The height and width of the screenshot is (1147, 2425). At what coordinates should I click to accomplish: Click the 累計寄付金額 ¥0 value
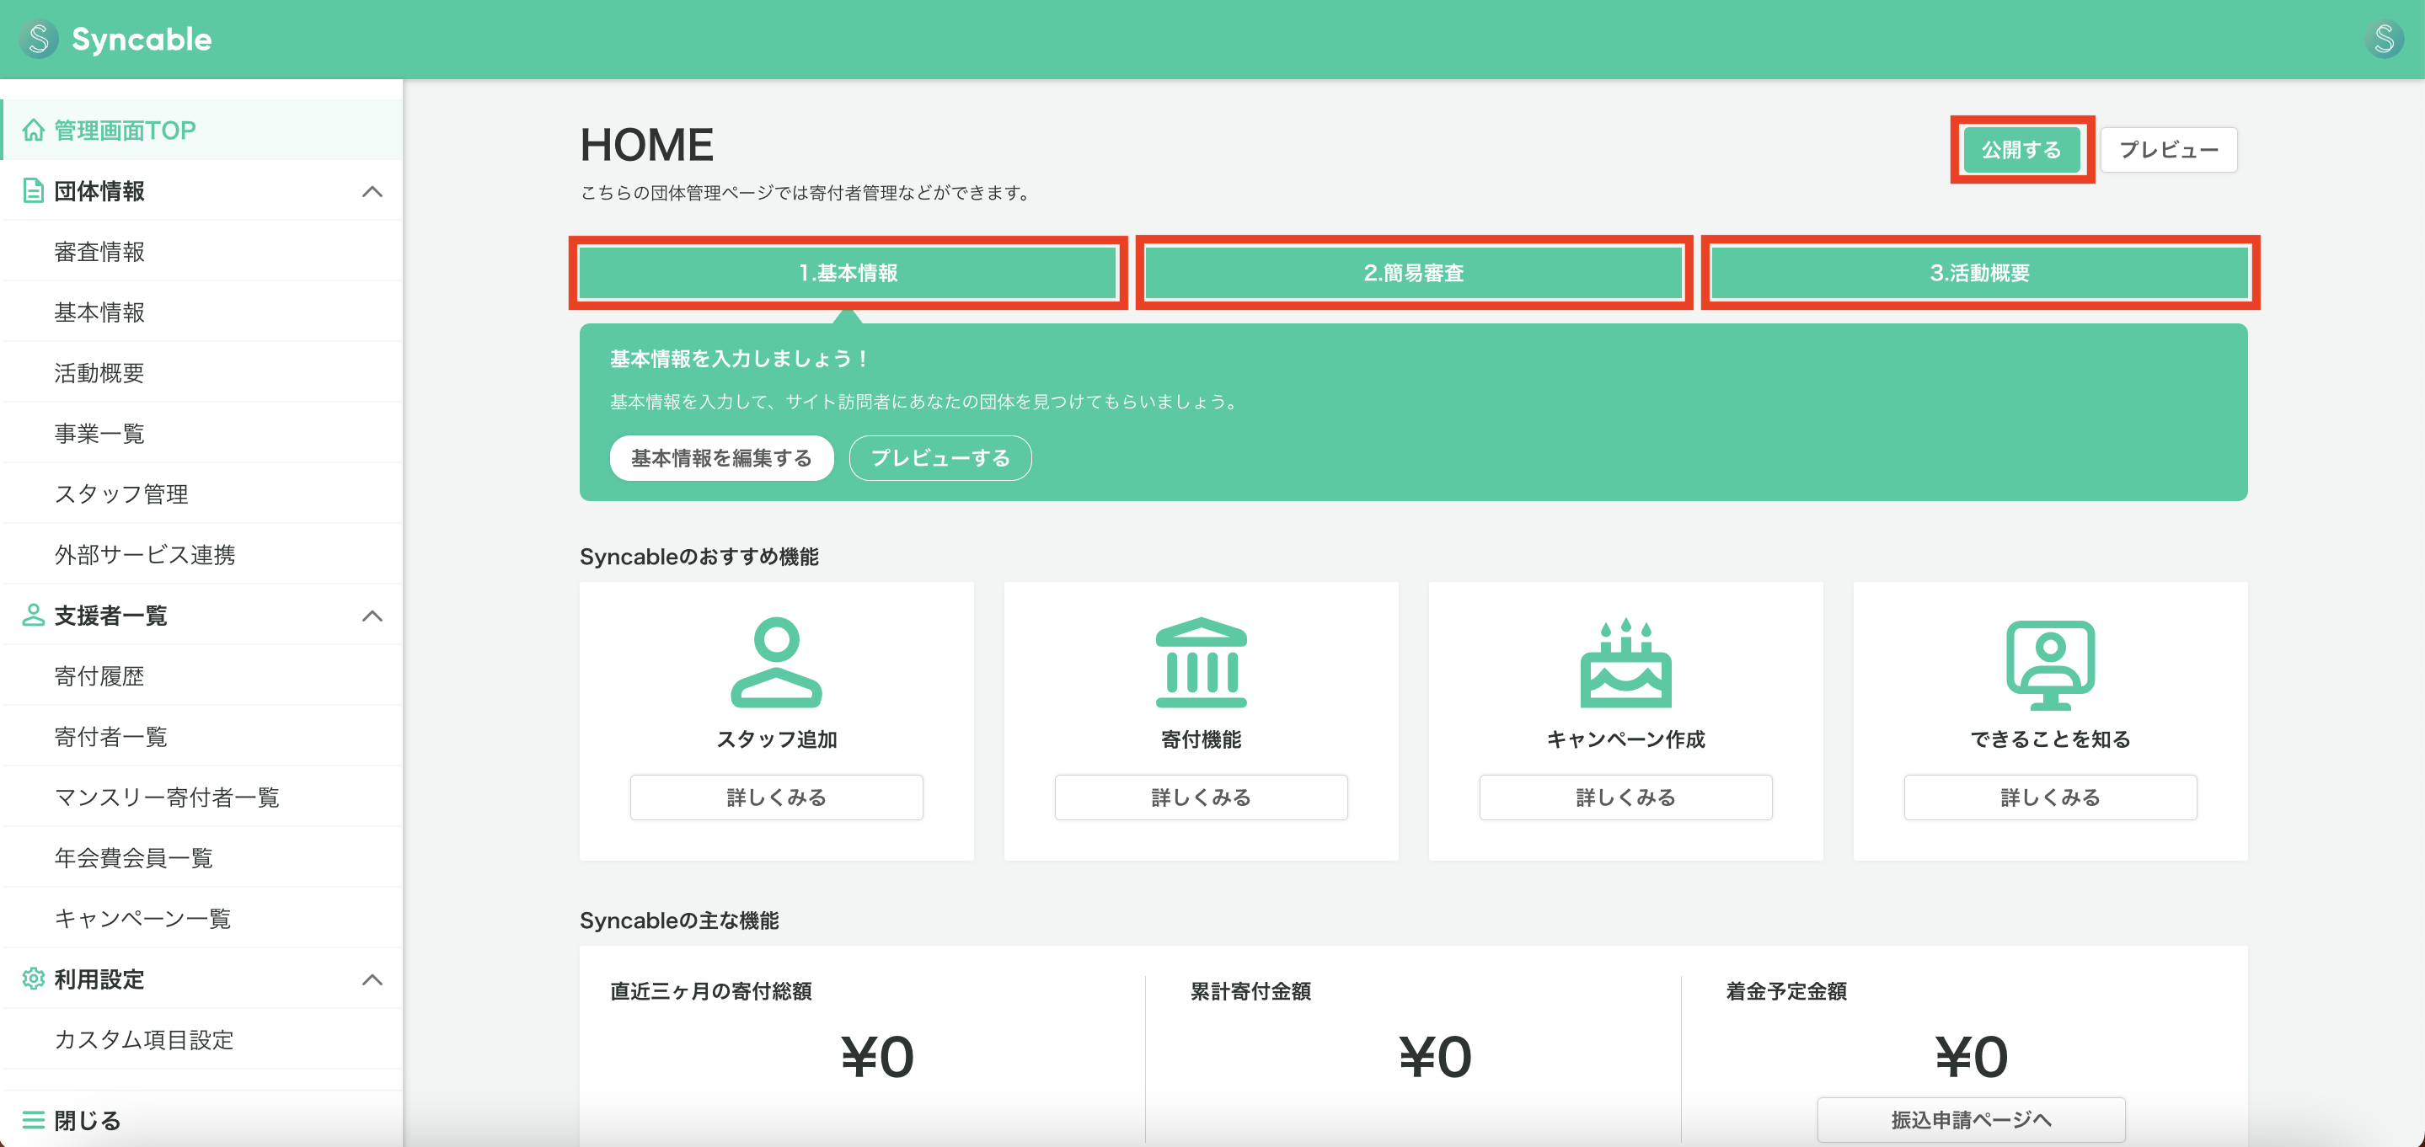click(1436, 1057)
